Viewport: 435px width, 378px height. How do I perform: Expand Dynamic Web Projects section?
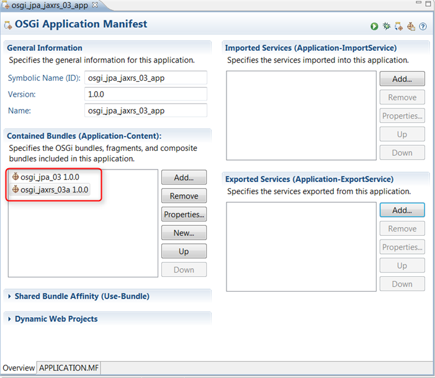[x=9, y=319]
